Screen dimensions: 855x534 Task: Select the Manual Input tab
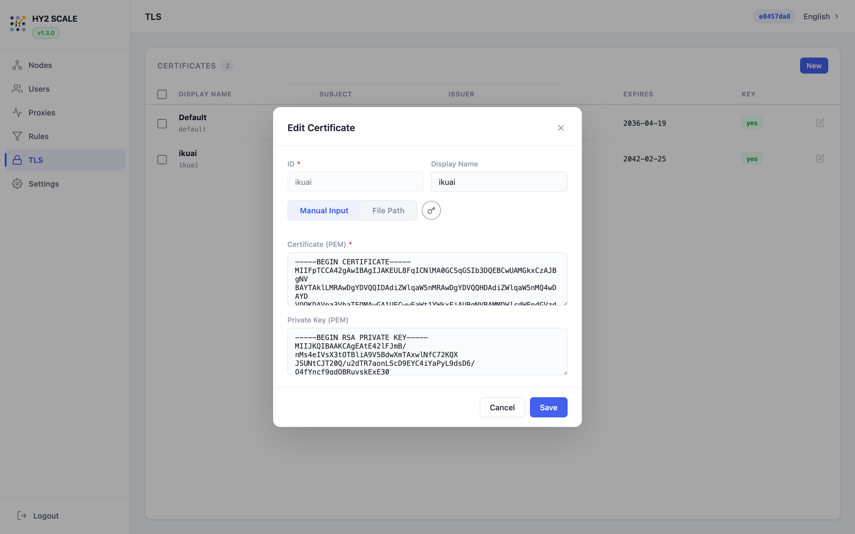coord(324,211)
